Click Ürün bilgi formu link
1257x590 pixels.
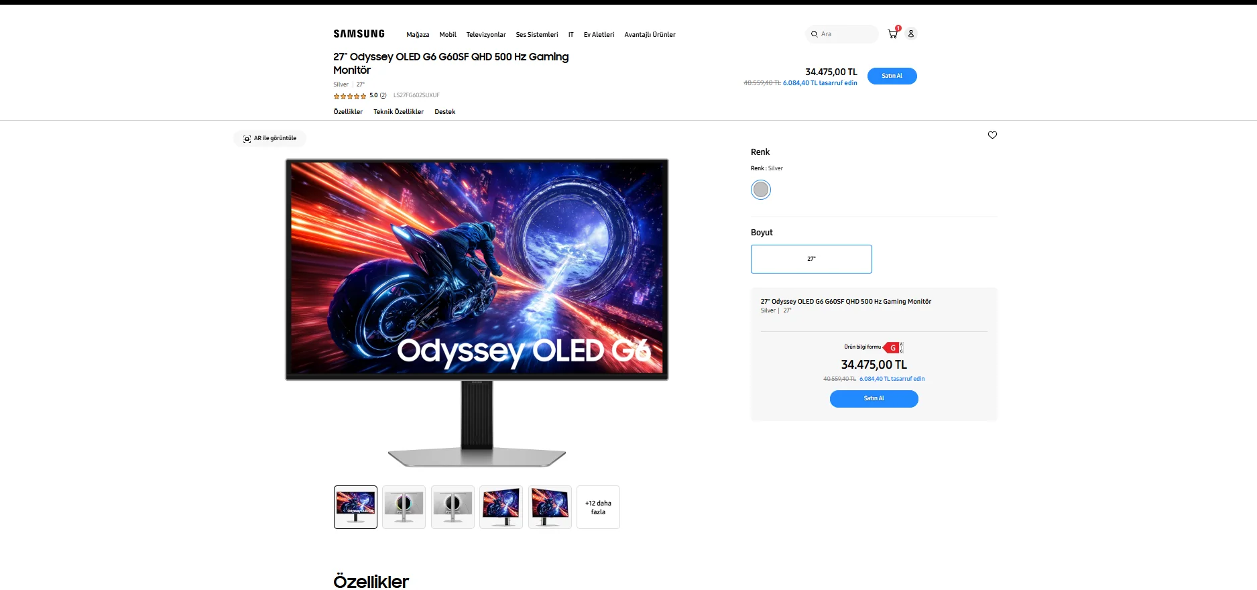[862, 347]
